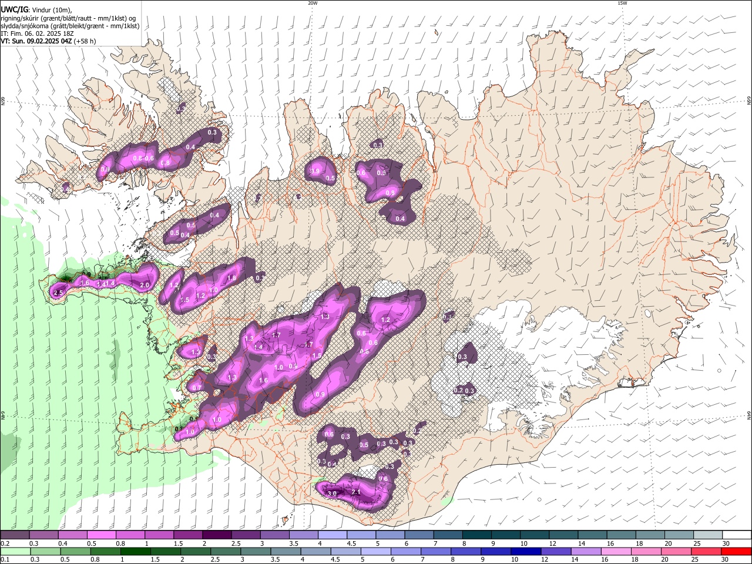The image size is (752, 564).
Task: Click the slate-blue 6 snow-scale swatch
Action: (x=419, y=535)
